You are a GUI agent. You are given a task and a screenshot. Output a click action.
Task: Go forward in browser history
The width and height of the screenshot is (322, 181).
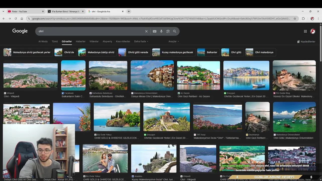[x=10, y=19]
